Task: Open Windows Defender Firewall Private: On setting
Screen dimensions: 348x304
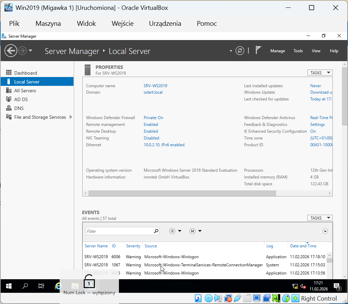Action: pos(153,117)
